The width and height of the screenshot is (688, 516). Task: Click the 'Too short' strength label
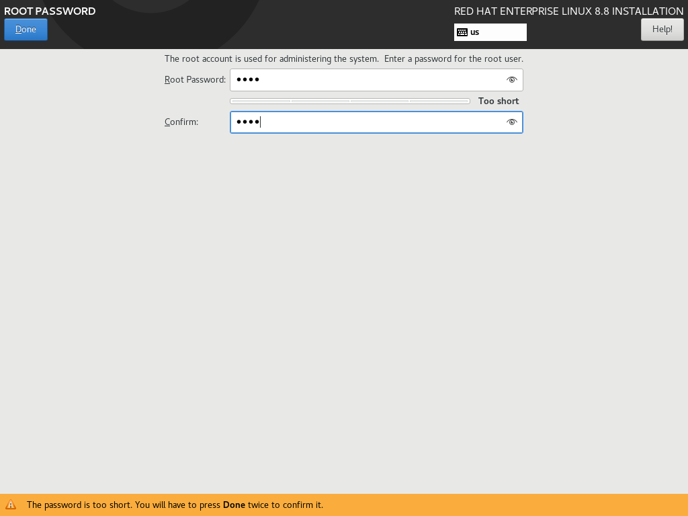pos(499,101)
